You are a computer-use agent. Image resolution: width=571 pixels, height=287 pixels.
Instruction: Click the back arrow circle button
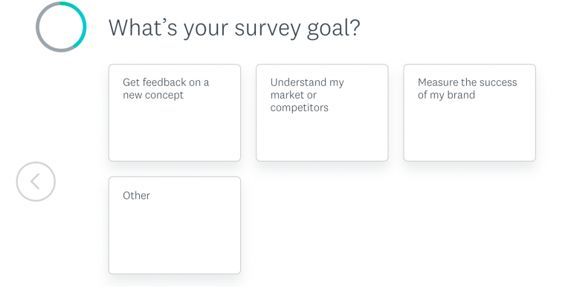click(x=36, y=181)
